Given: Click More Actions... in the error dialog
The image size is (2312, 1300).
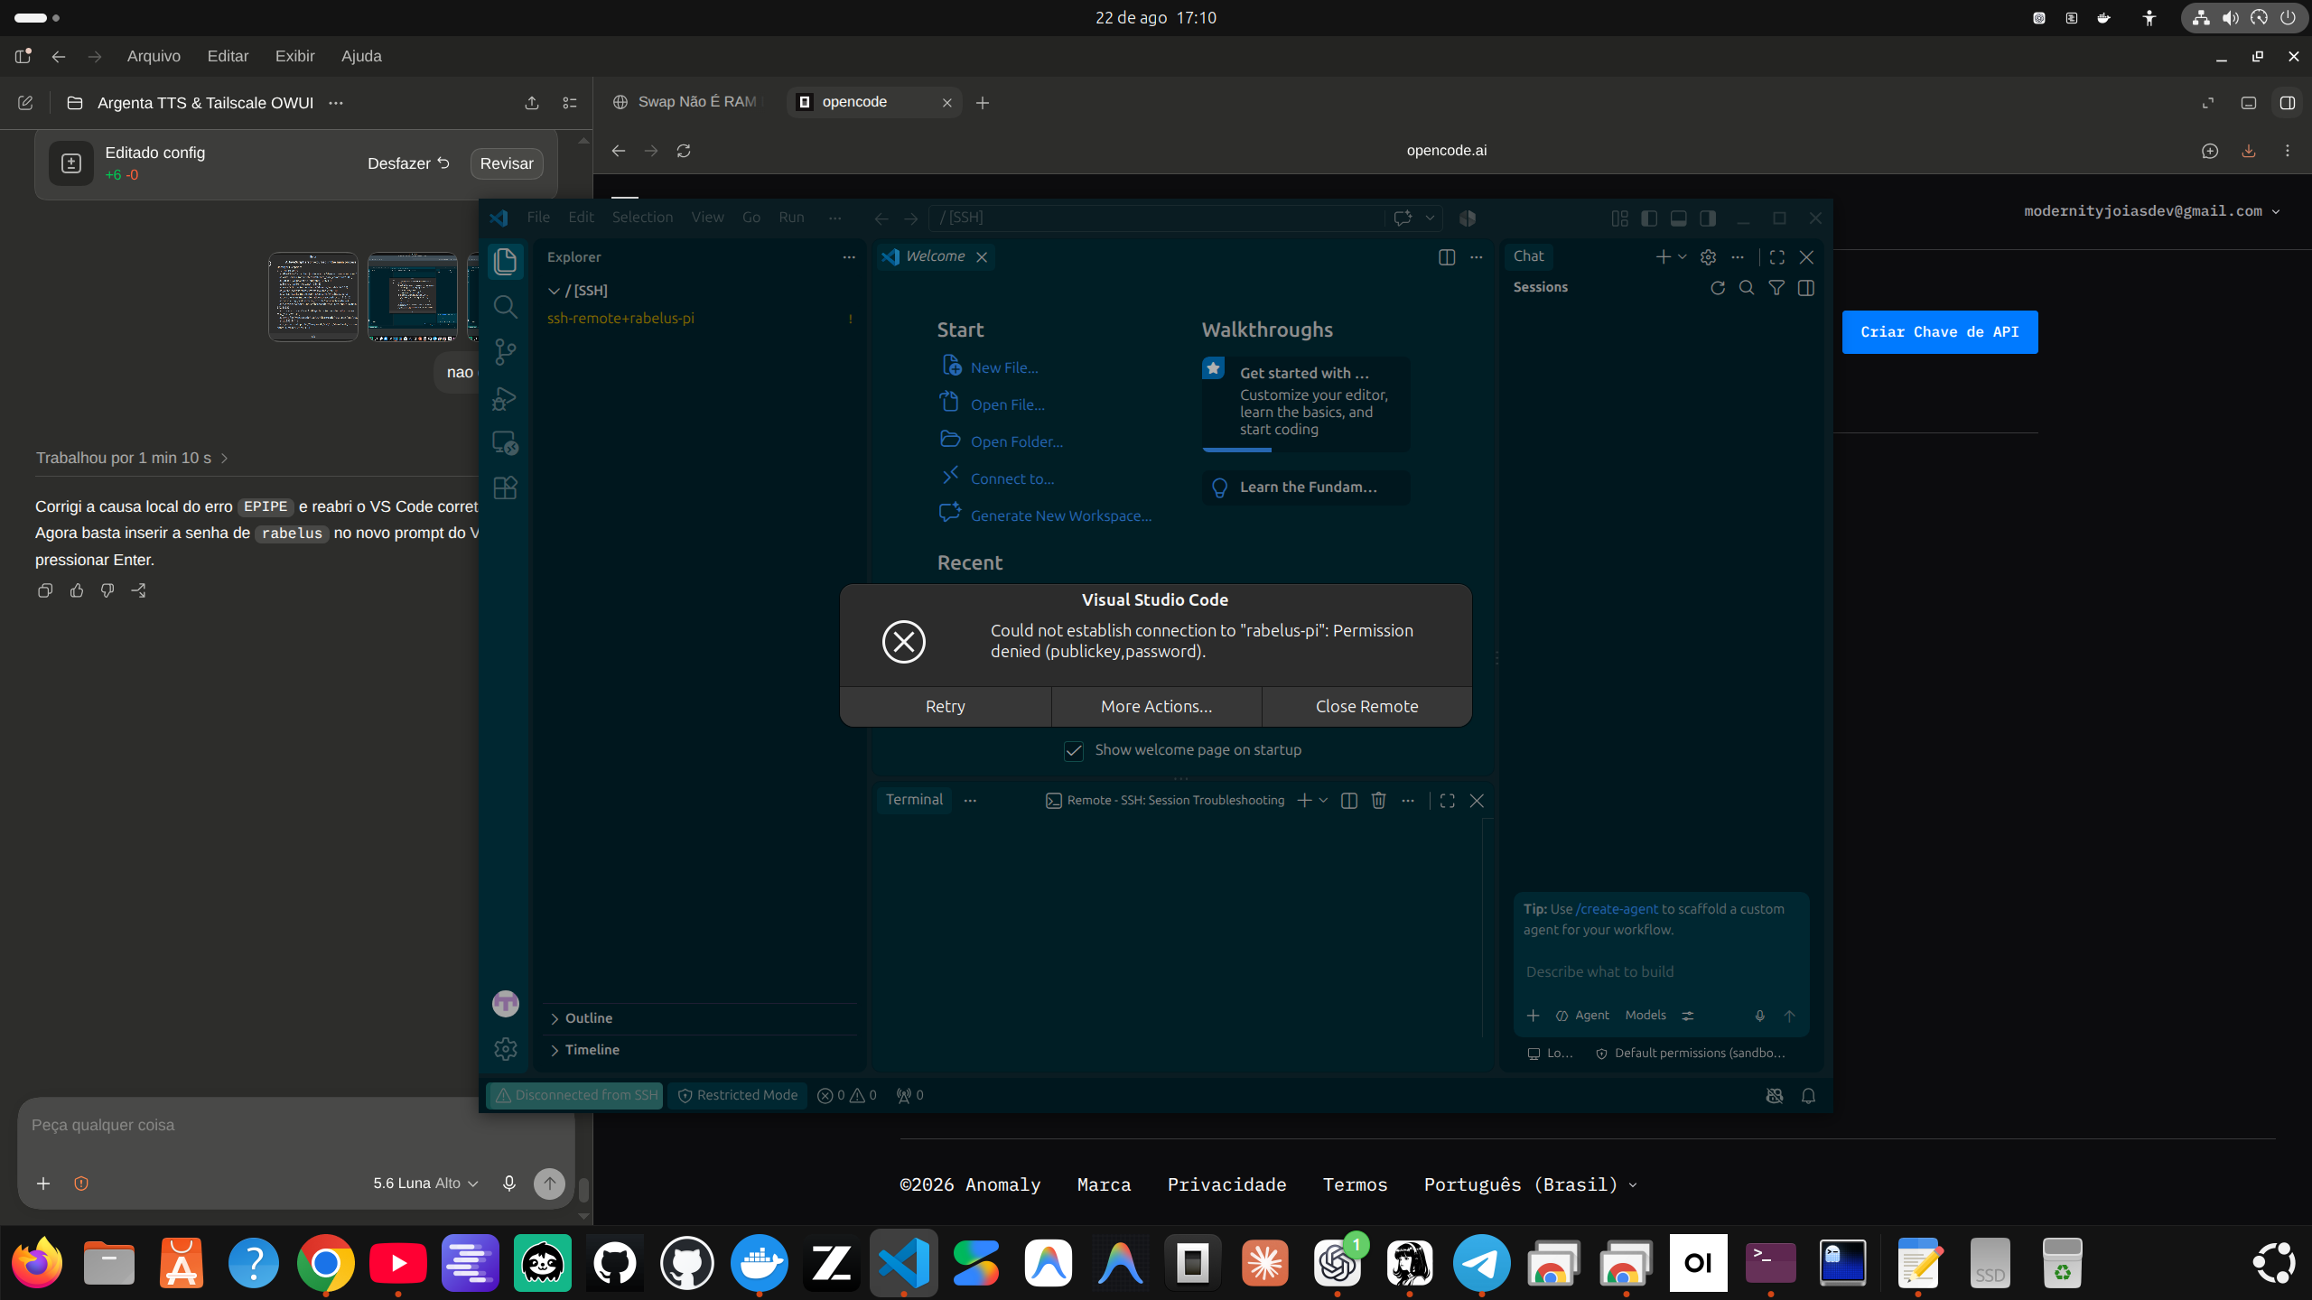Looking at the screenshot, I should pyautogui.click(x=1157, y=707).
